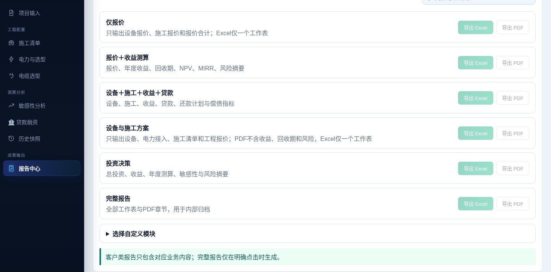Export PDF for 完整报告
Screen dimensions: 551x272
[513, 204]
